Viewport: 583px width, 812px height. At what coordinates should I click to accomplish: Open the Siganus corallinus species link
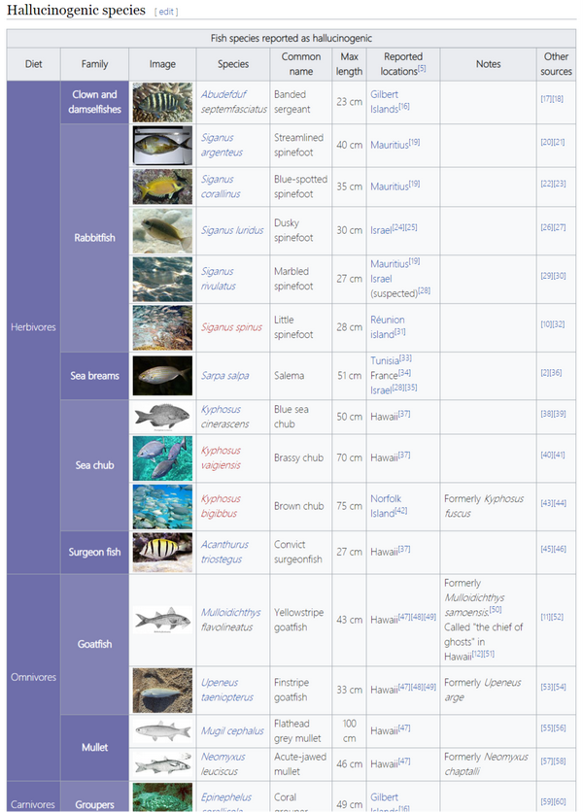[221, 186]
